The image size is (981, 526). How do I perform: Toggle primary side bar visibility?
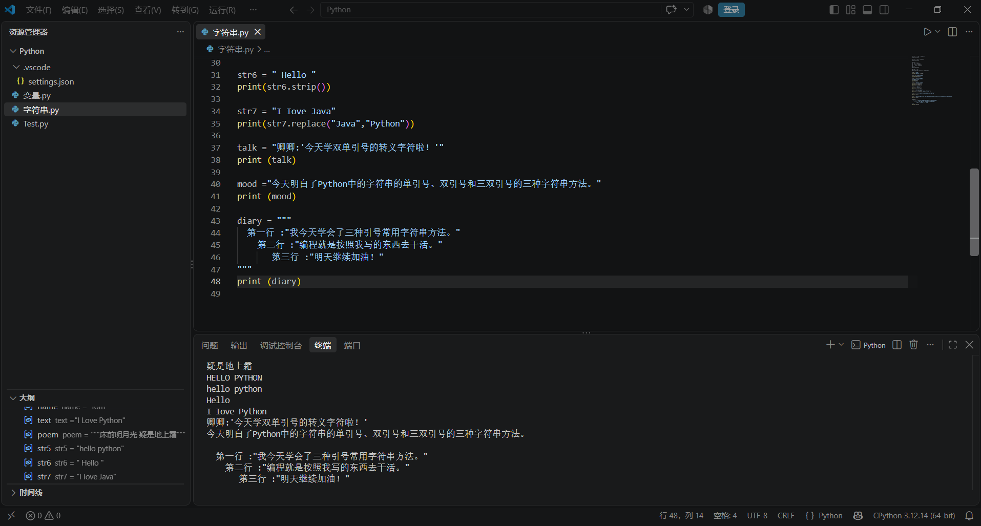point(834,10)
